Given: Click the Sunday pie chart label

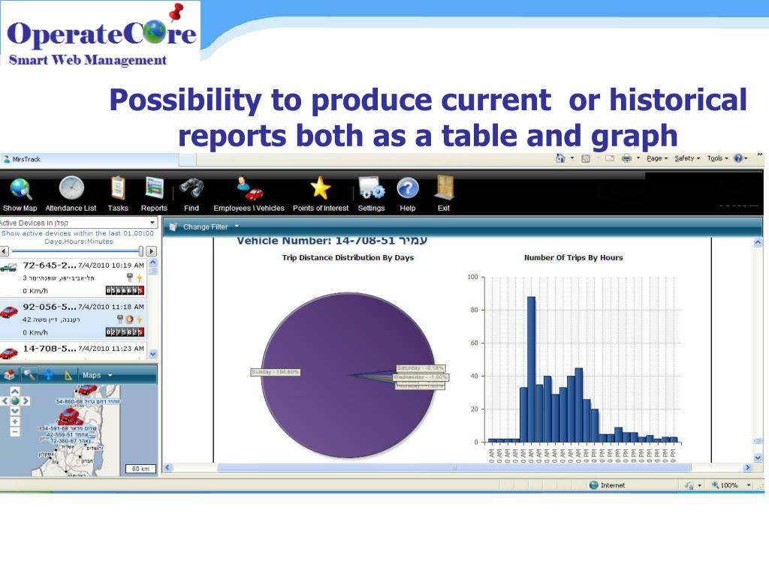Looking at the screenshot, I should click(x=275, y=372).
